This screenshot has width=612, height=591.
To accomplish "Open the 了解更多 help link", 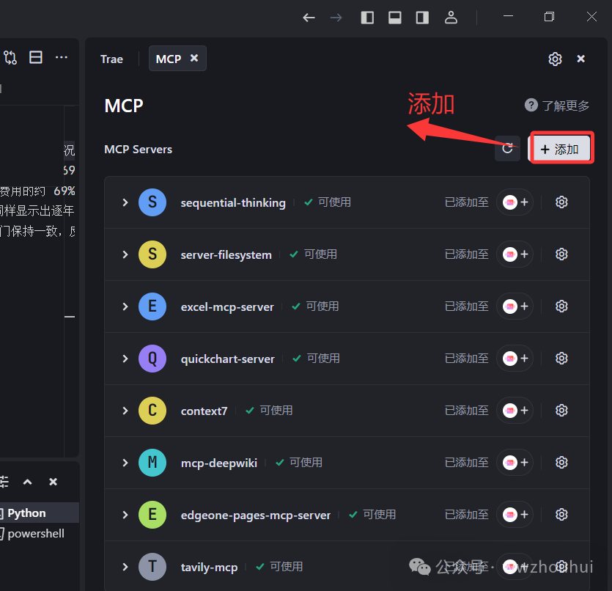I will [557, 106].
